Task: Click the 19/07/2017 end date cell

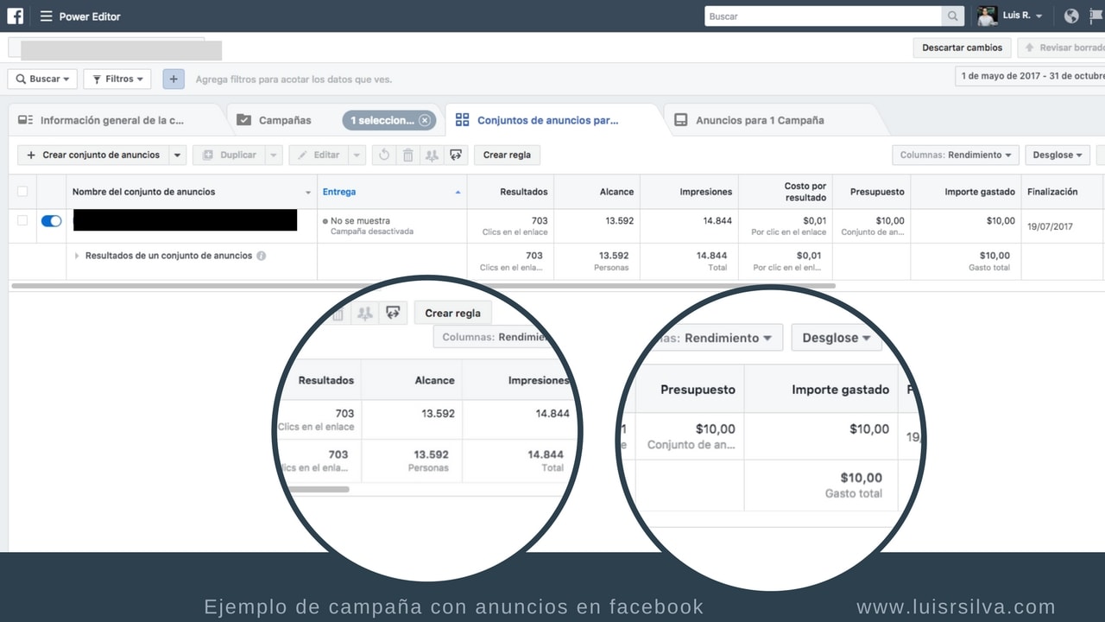Action: [x=1050, y=226]
